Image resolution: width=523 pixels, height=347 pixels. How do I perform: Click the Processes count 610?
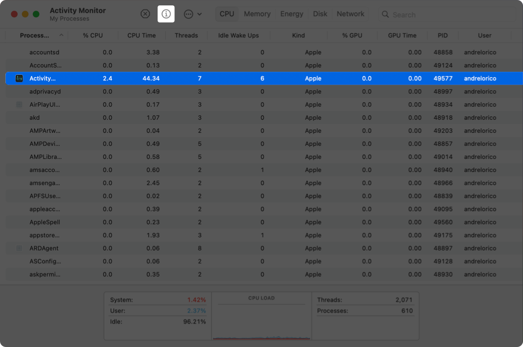coord(407,311)
